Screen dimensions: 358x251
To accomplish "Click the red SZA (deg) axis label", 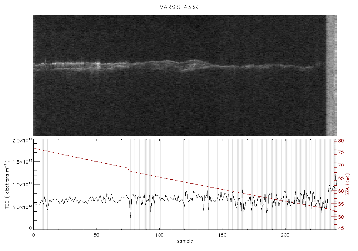I will [348, 184].
